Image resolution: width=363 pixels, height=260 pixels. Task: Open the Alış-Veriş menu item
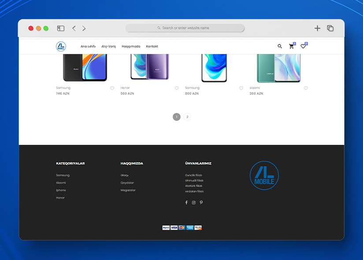[108, 46]
